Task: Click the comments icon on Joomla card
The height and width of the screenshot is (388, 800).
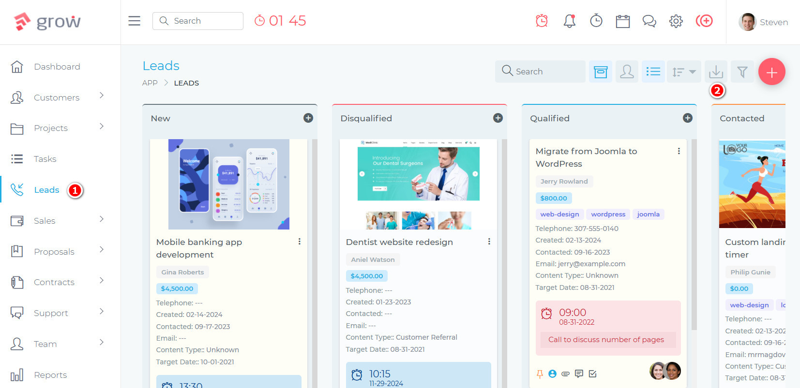Action: tap(579, 374)
